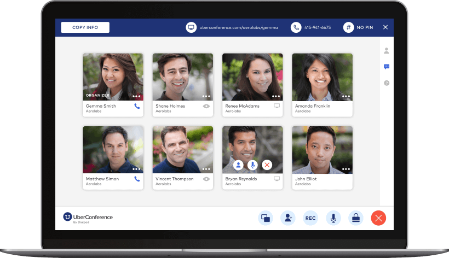Select John Elliot's photo thumbnail
Viewport: 449px width, 258px height.
coord(322,150)
